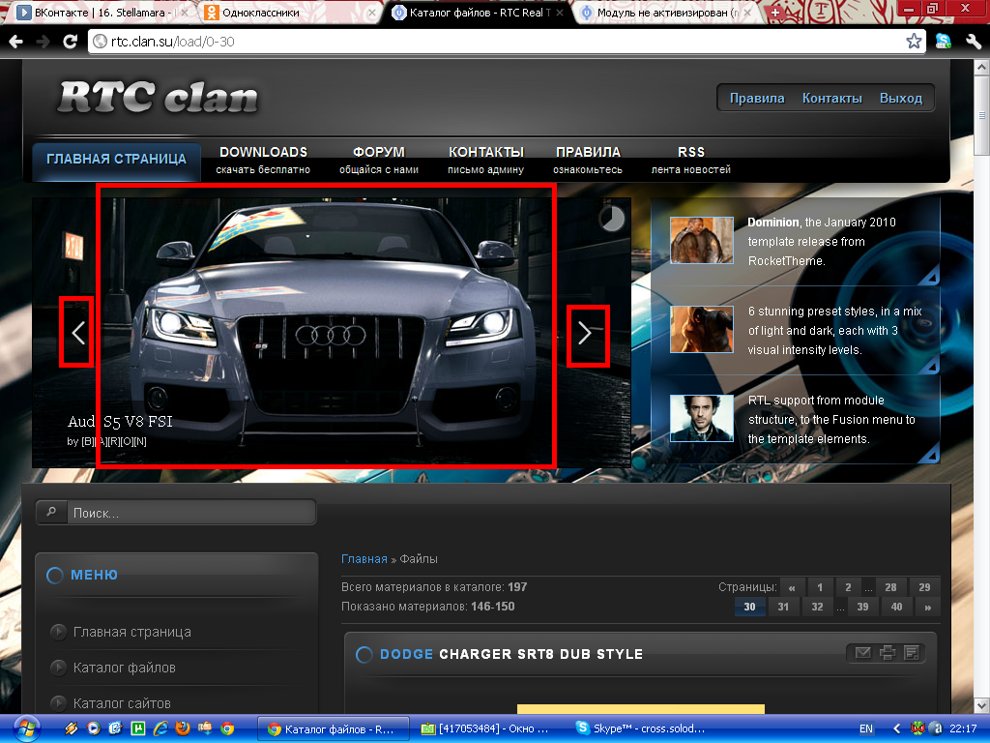Show the previous slide with the left arrow
The image size is (990, 743).
point(77,333)
